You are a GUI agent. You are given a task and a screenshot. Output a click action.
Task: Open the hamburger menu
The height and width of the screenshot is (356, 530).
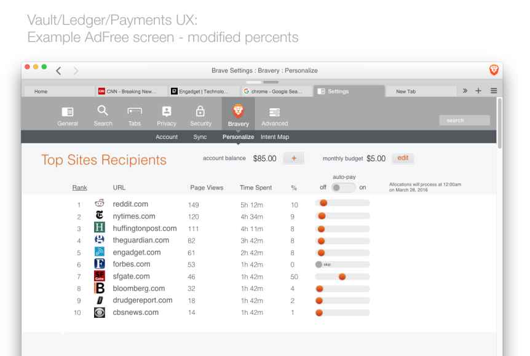493,91
